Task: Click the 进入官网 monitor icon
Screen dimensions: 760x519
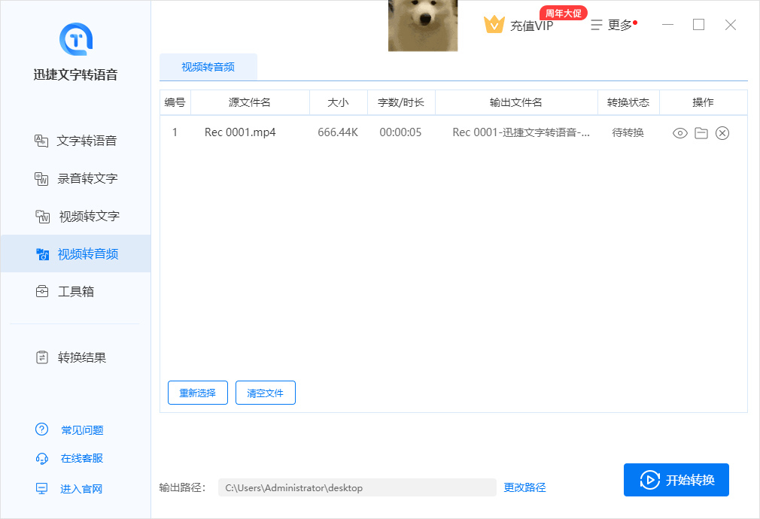Action: click(x=41, y=488)
